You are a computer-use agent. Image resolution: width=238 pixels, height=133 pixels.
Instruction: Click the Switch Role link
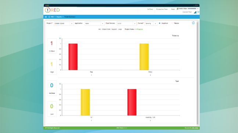183,9
